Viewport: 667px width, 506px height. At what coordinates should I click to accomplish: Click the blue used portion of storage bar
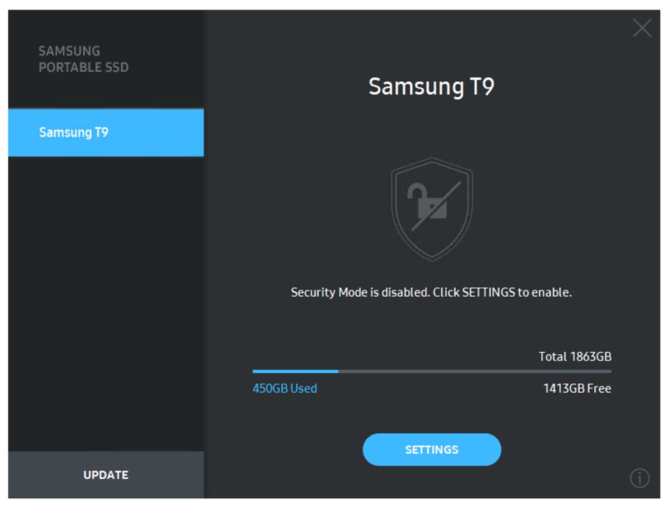pyautogui.click(x=296, y=371)
